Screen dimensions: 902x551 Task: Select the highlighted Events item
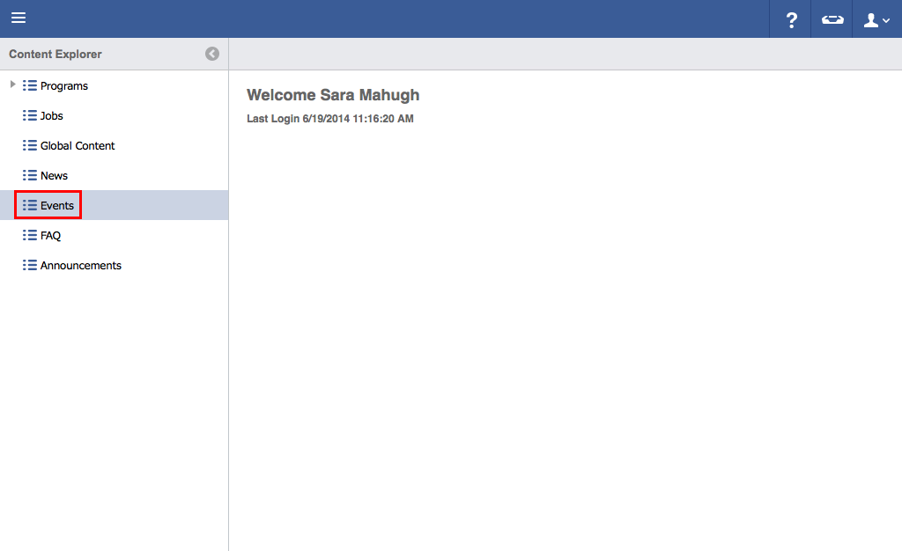56,206
